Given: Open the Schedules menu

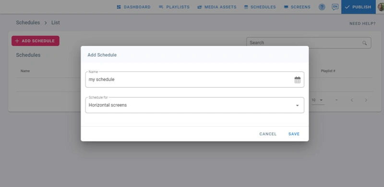Looking at the screenshot, I should (260, 7).
